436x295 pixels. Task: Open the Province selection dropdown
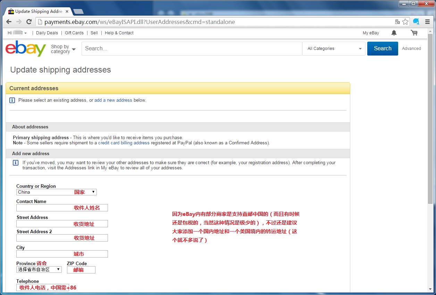39,269
